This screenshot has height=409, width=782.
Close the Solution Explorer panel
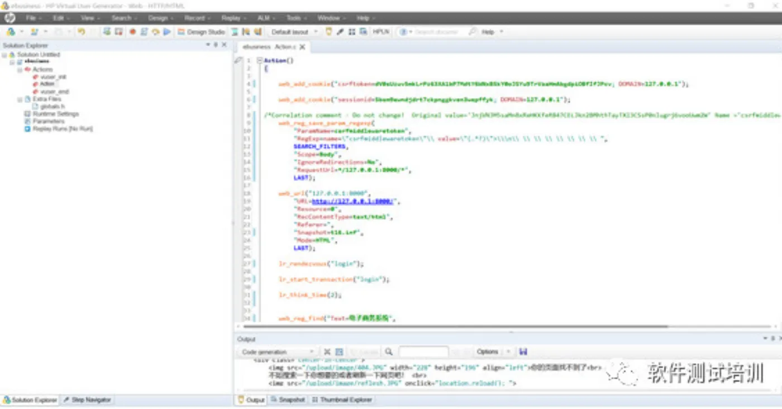225,45
